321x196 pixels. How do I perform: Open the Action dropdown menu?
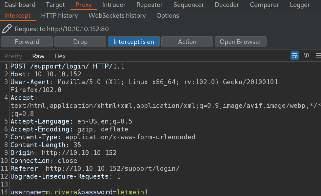[187, 42]
